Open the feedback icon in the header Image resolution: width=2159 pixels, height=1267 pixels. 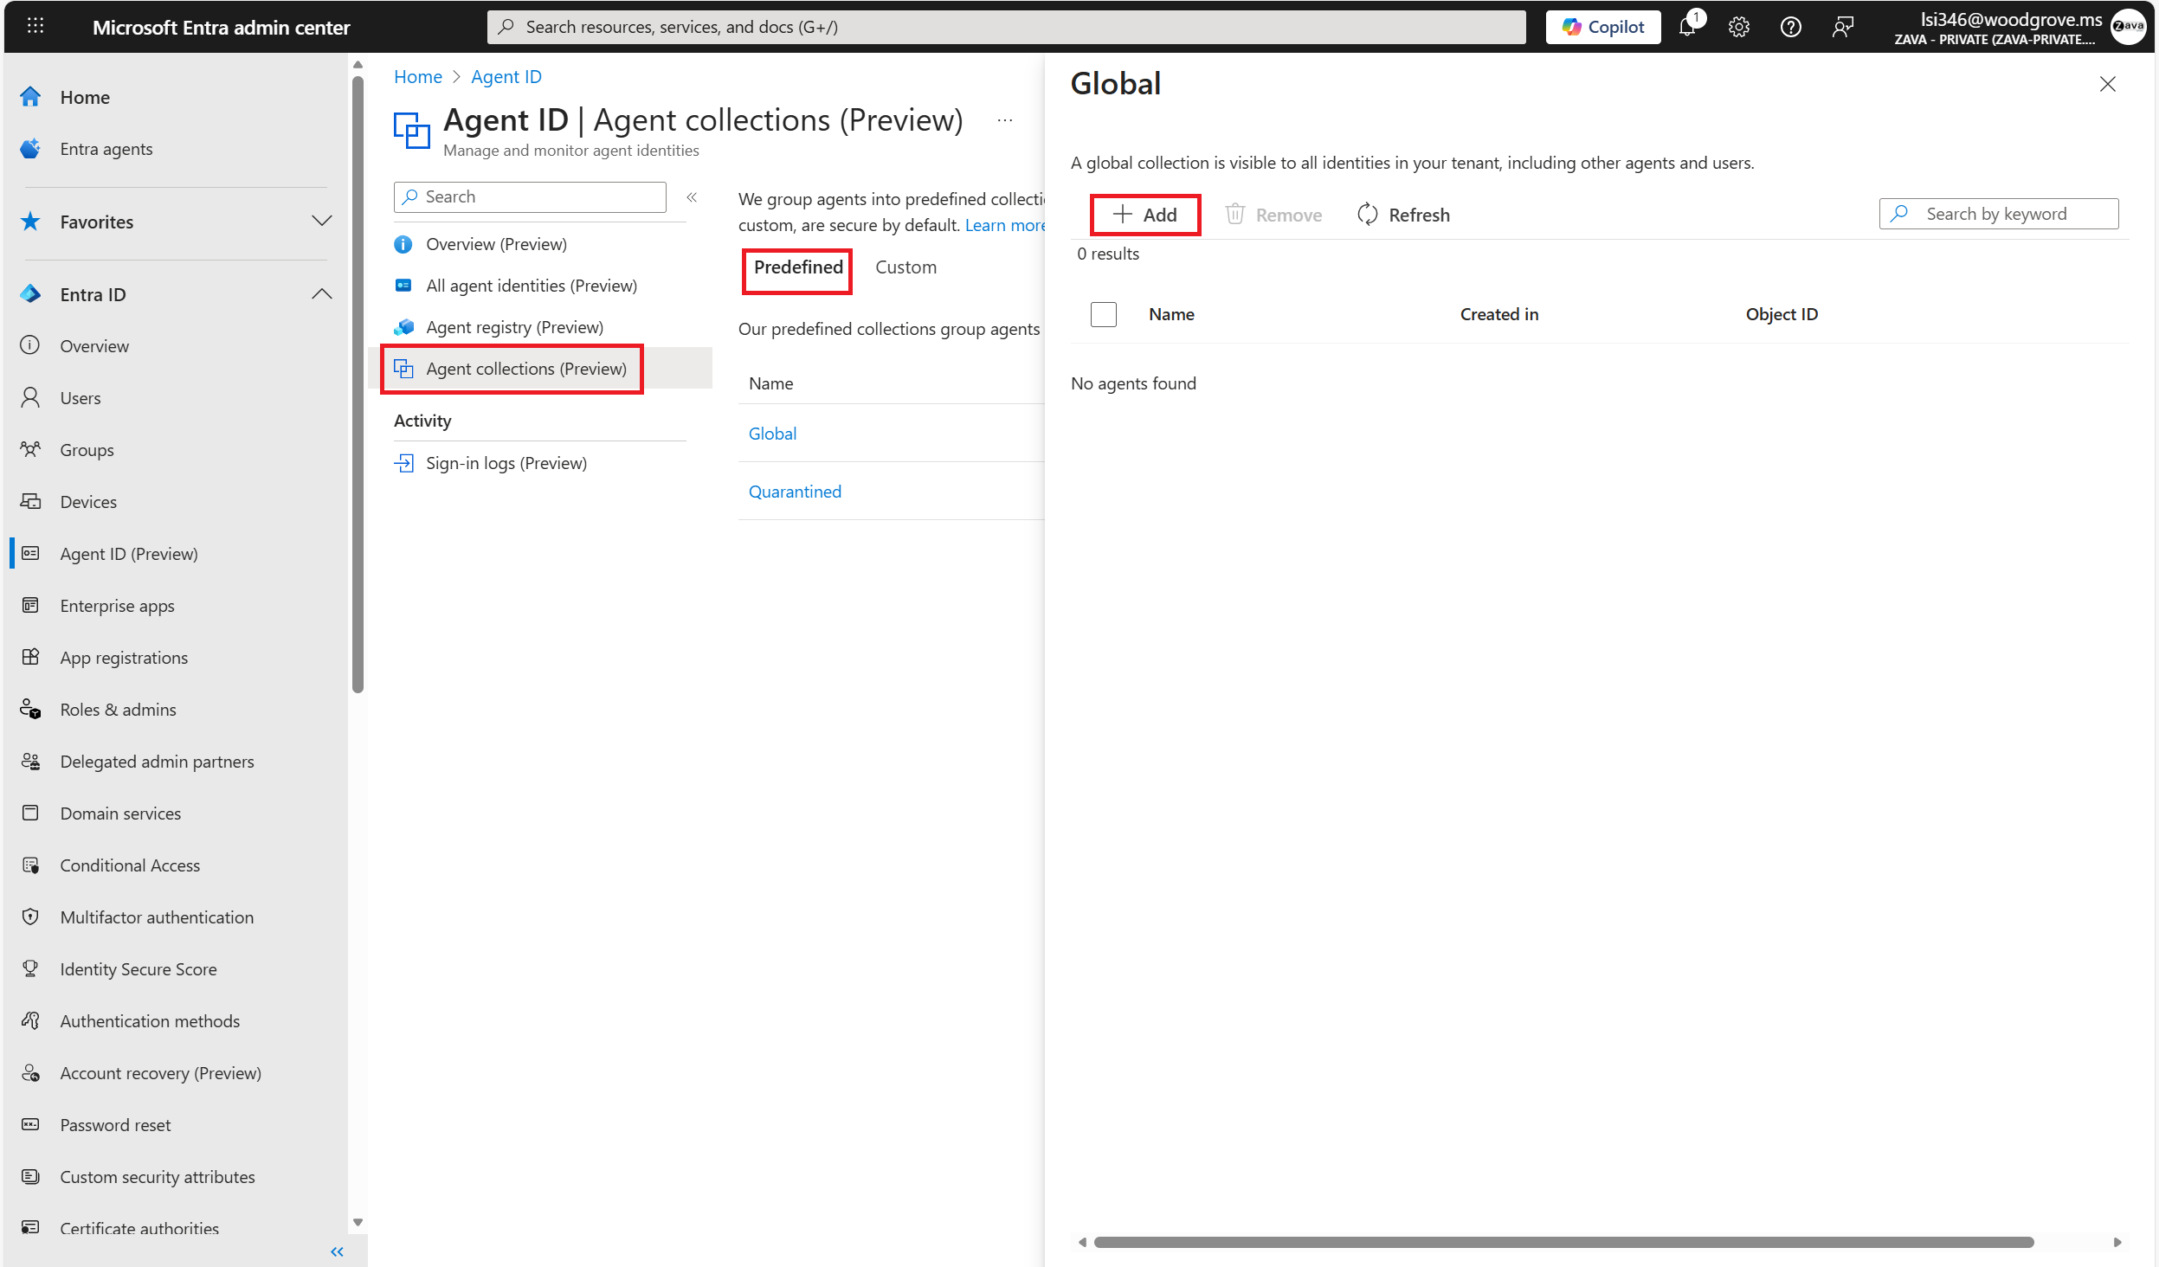point(1842,26)
